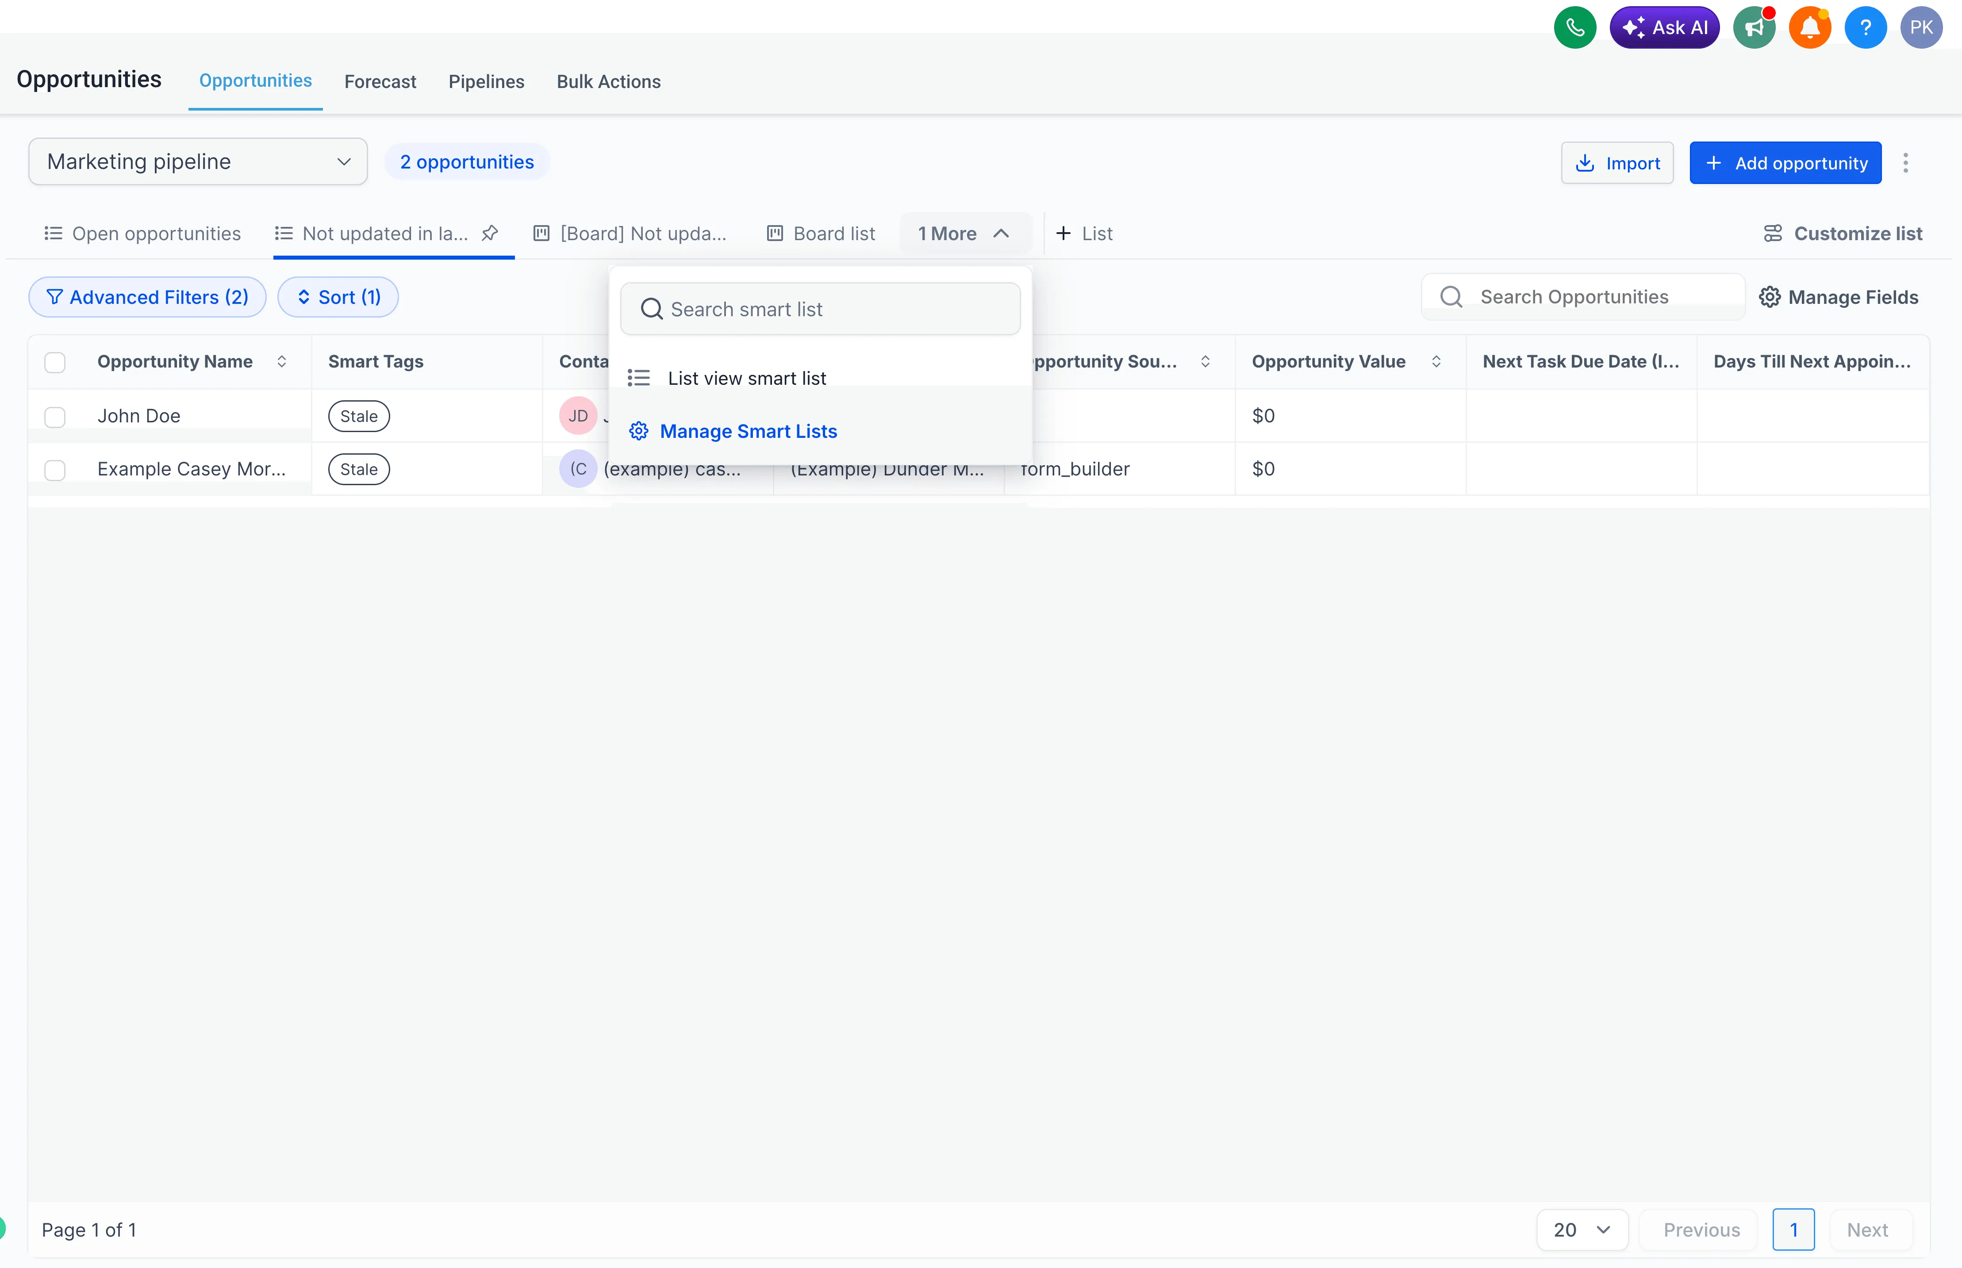The width and height of the screenshot is (1962, 1268).
Task: Check the John Doe row checkbox
Action: click(55, 417)
